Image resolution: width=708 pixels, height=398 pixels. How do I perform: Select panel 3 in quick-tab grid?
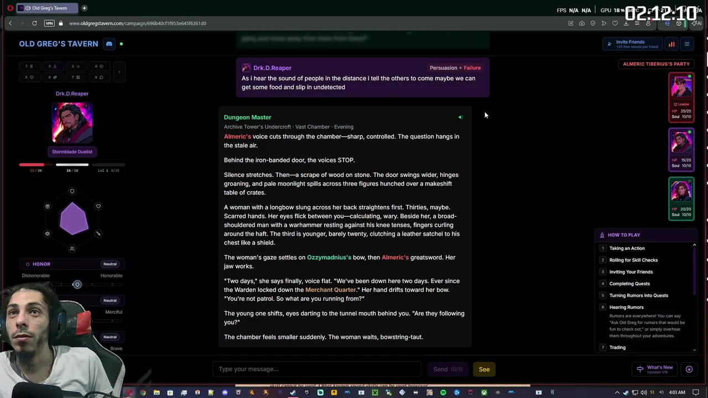pyautogui.click(x=76, y=66)
